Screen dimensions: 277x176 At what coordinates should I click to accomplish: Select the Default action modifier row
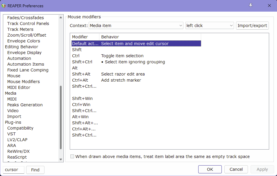[136, 44]
